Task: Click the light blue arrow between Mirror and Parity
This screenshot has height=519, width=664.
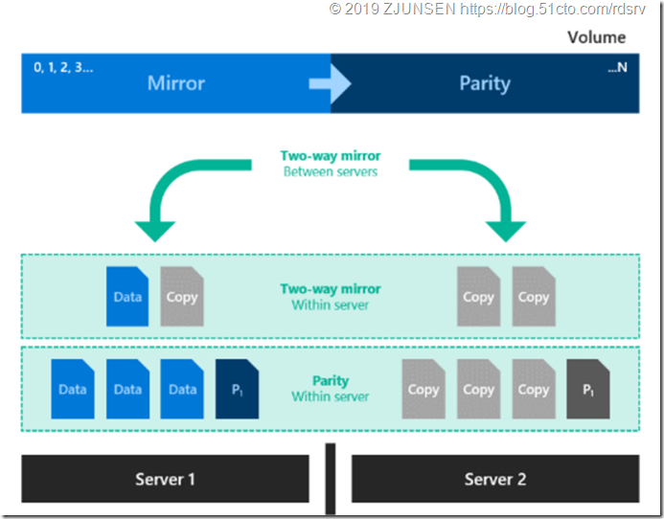Action: click(x=331, y=83)
